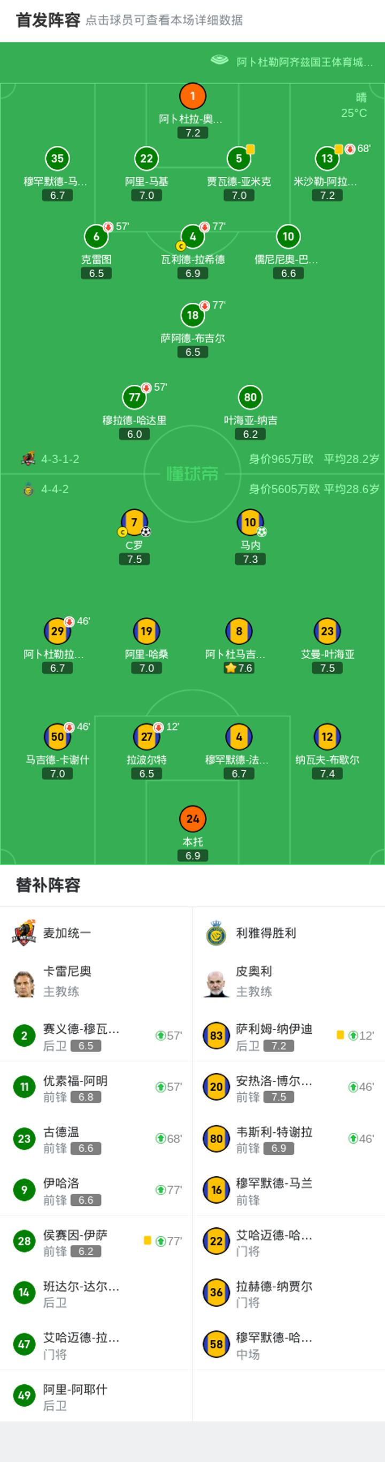Select 古德温 number 23 substitute row
The height and width of the screenshot is (1462, 385).
pos(96,1138)
